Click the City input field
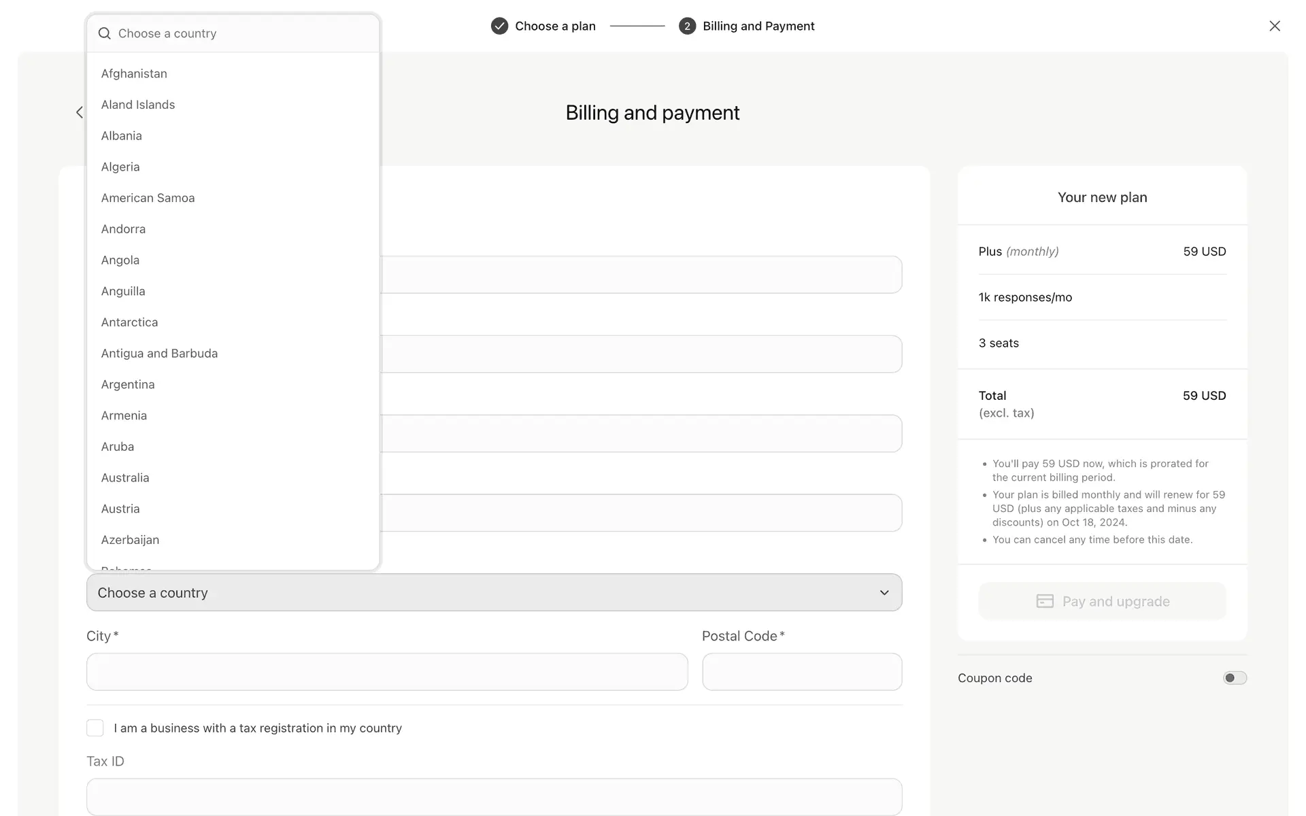Screen dimensions: 1306x816 click(x=386, y=672)
